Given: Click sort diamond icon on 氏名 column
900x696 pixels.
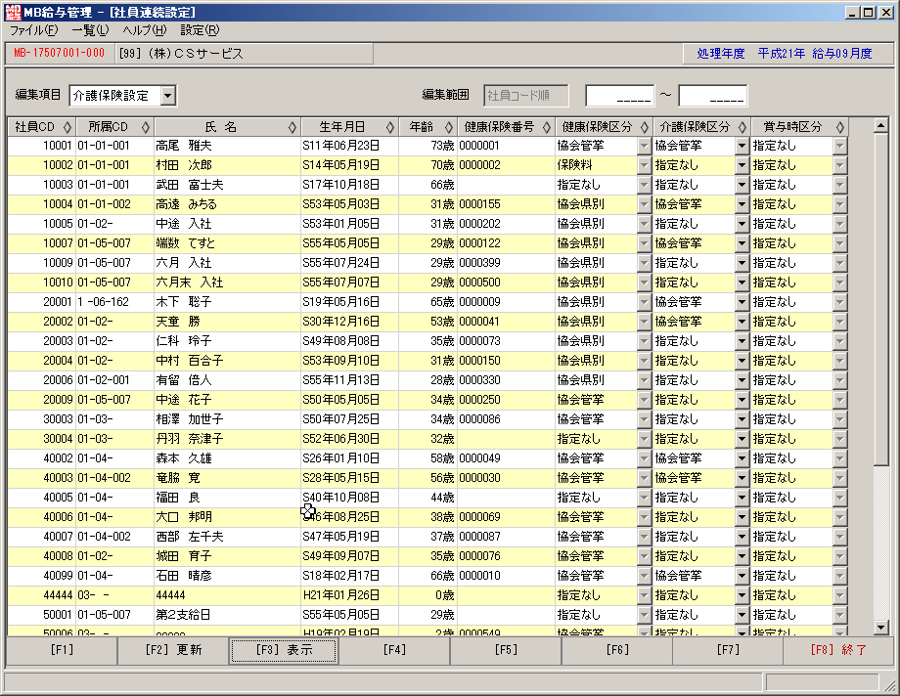Looking at the screenshot, I should (292, 127).
